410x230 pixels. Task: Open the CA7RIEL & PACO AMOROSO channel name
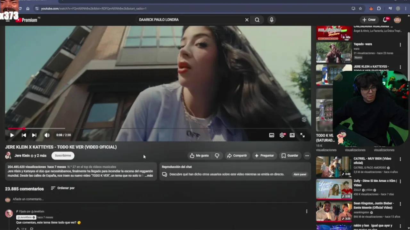[370, 168]
